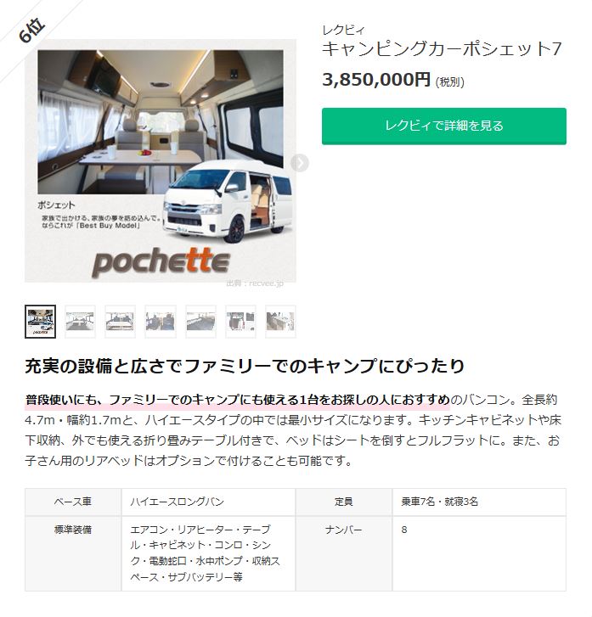
Task: Show the fourth thumbnail with seats
Action: 161,322
